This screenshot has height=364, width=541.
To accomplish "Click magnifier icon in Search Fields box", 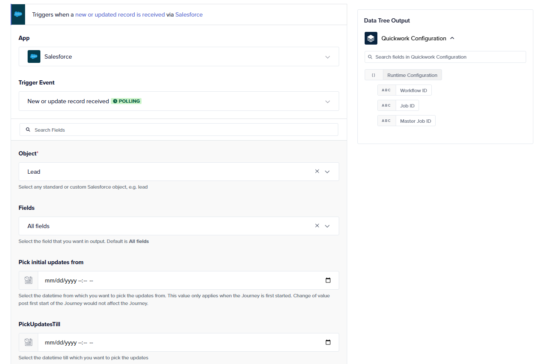I will click(28, 130).
